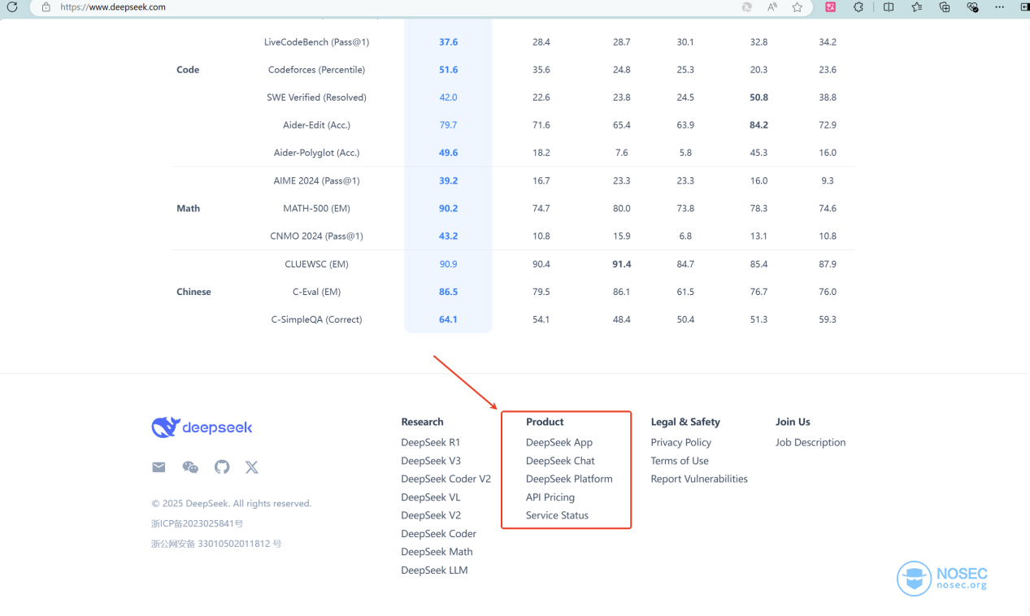Click the address bar showing deepseek.com URL
This screenshot has height=616, width=1030.
390,7
